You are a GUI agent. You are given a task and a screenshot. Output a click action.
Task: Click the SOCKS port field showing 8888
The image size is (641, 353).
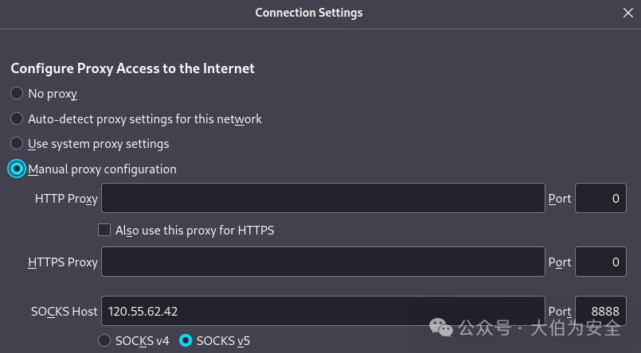tap(600, 312)
